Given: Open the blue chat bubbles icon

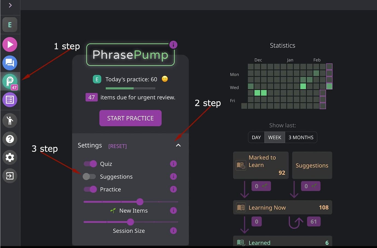Looking at the screenshot, I should click(10, 63).
